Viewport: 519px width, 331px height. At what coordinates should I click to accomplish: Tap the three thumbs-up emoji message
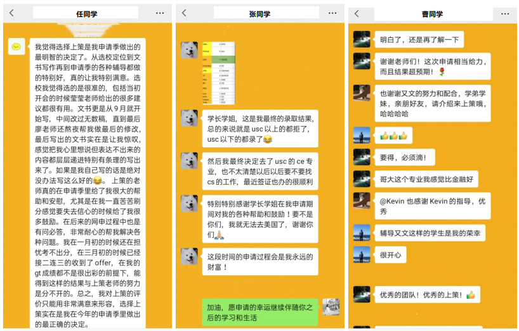[x=393, y=135]
